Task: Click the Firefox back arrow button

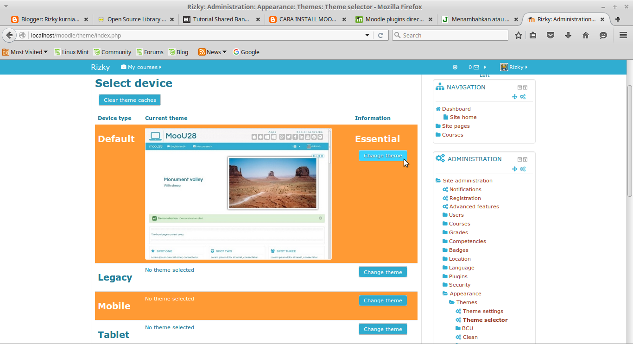Action: click(x=9, y=35)
